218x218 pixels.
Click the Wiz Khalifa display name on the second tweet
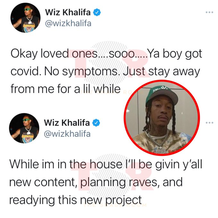point(67,123)
